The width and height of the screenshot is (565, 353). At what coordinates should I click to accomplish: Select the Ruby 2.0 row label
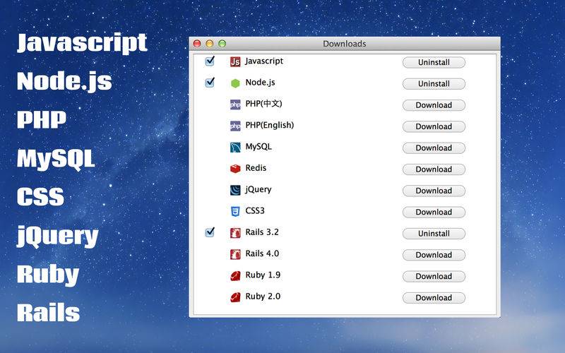(x=263, y=297)
